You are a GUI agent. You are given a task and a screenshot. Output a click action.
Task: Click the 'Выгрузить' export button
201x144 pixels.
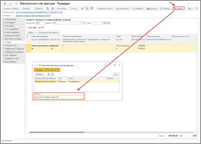tap(152, 8)
